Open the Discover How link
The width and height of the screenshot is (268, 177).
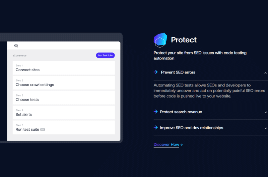[166, 145]
